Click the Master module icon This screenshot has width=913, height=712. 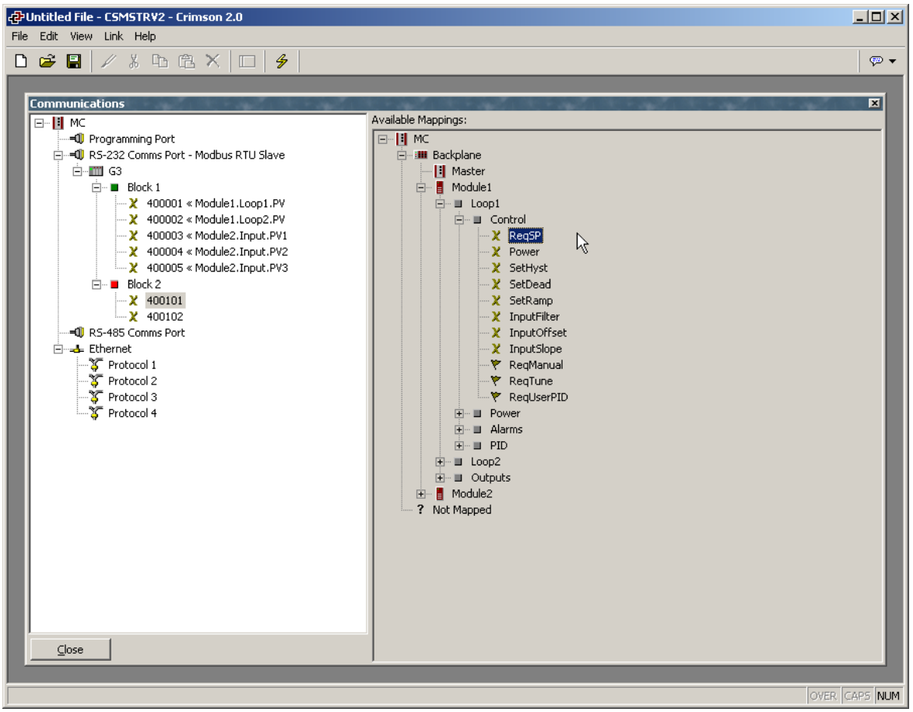441,171
